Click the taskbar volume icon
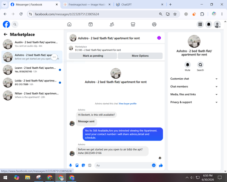The image size is (227, 182). click(x=192, y=177)
